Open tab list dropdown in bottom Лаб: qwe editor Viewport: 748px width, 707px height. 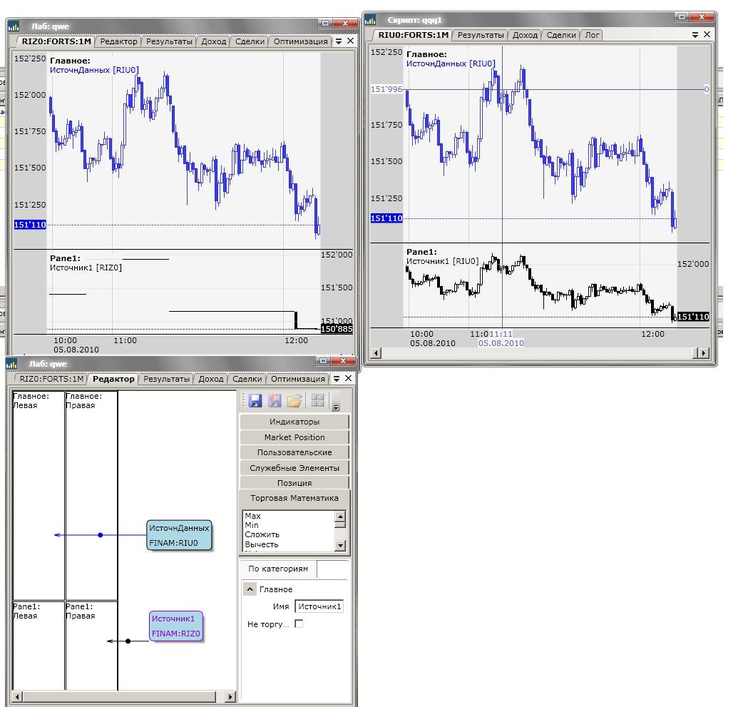[x=337, y=379]
